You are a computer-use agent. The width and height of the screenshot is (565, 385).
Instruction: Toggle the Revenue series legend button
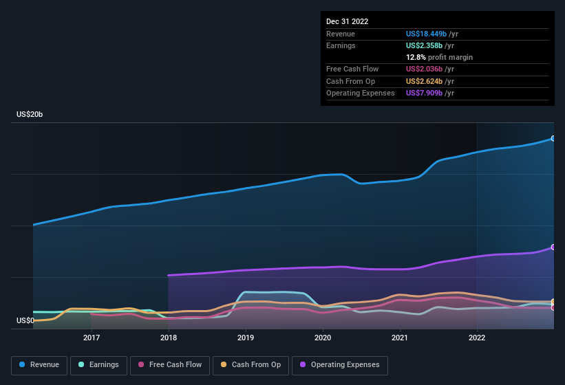pos(39,365)
